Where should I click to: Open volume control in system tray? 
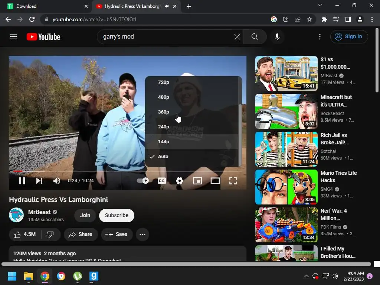click(x=335, y=276)
